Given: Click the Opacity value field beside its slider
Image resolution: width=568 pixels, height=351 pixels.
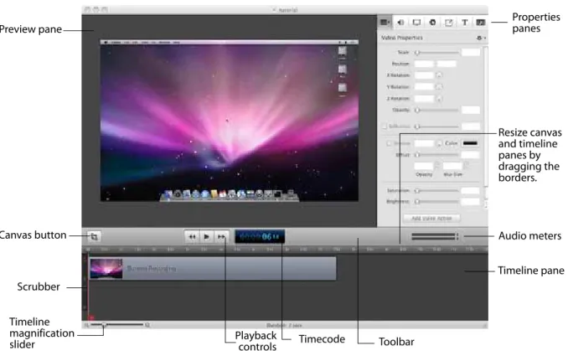Looking at the screenshot, I should pos(471,110).
